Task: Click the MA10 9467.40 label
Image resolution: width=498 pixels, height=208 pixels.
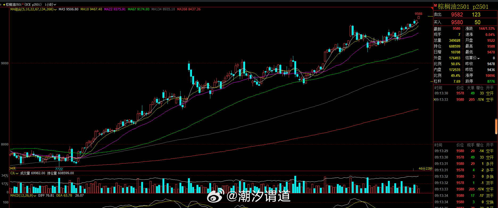Action: 91,9
